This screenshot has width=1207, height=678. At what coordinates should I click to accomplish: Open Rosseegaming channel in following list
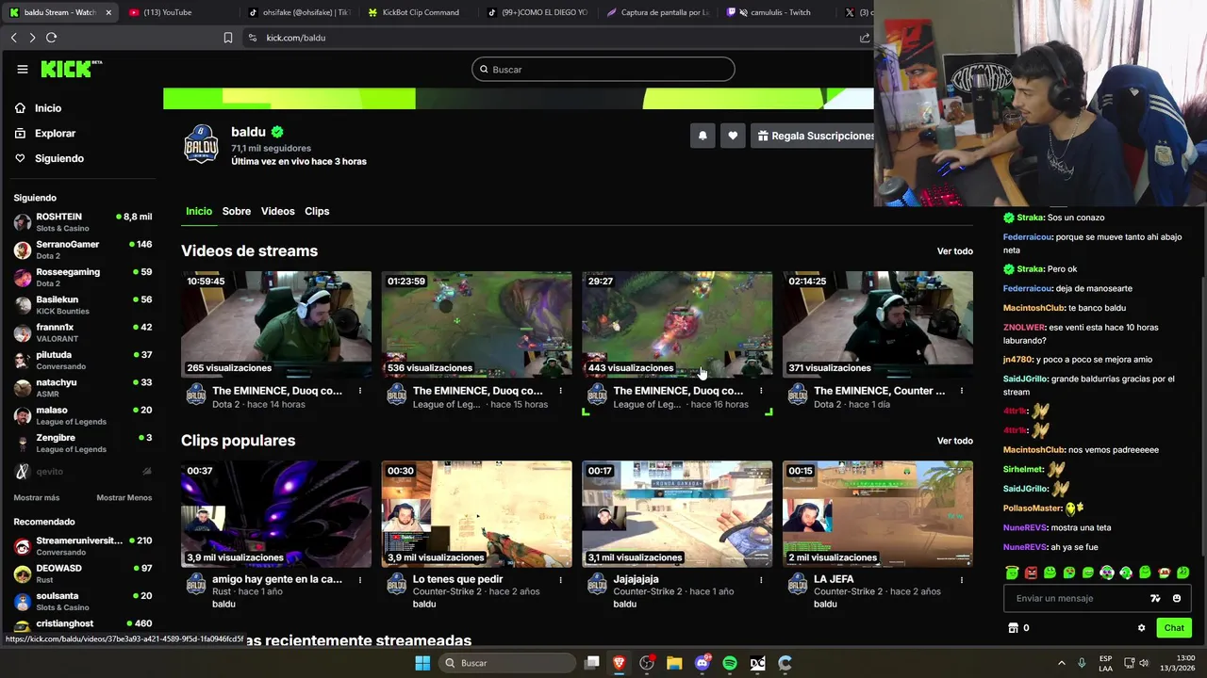(83, 278)
